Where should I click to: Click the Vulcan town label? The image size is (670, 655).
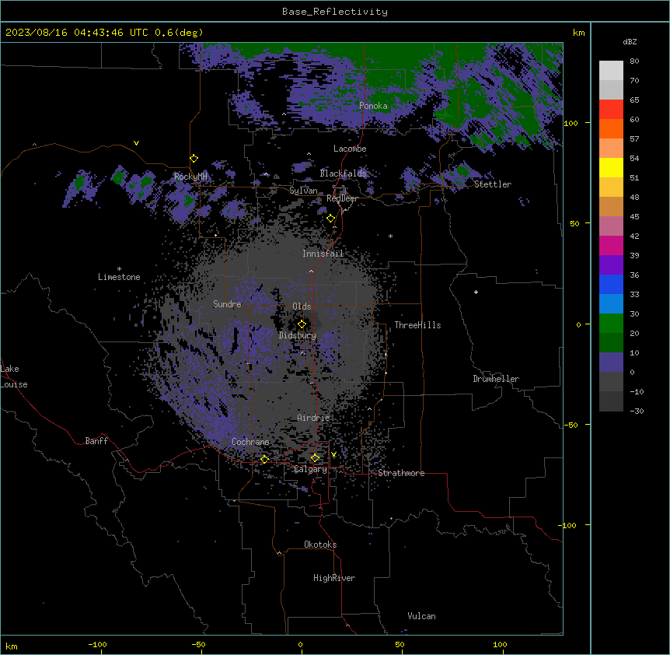422,616
